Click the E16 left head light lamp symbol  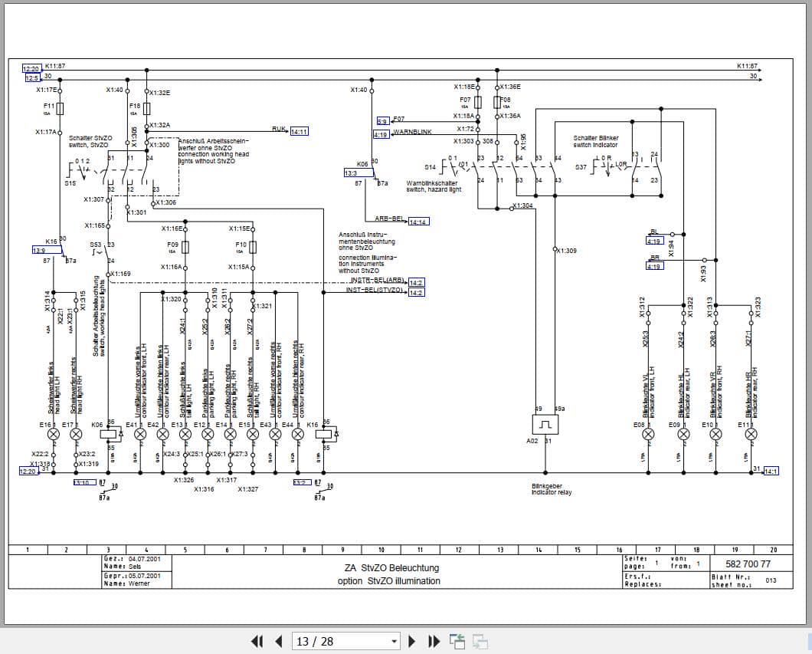point(54,434)
